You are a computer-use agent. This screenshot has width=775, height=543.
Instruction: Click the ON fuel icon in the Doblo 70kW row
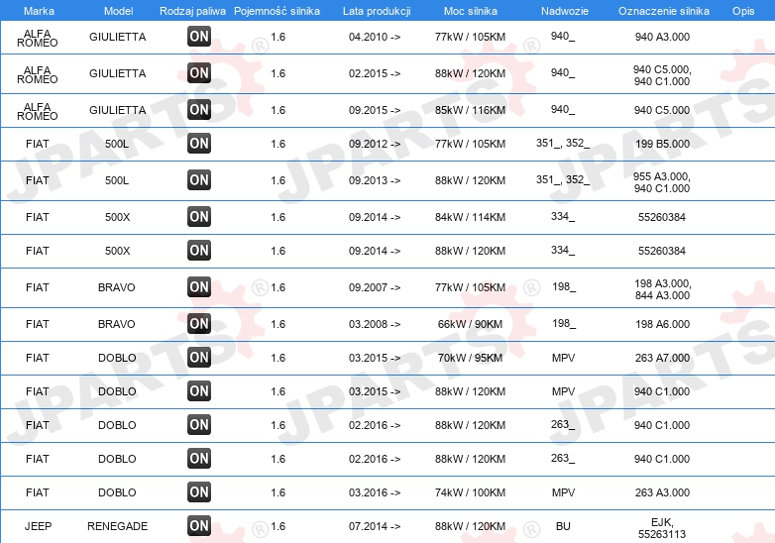(199, 358)
